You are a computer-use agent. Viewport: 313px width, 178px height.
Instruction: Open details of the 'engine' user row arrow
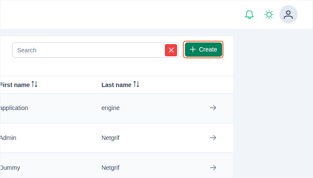coord(213,108)
